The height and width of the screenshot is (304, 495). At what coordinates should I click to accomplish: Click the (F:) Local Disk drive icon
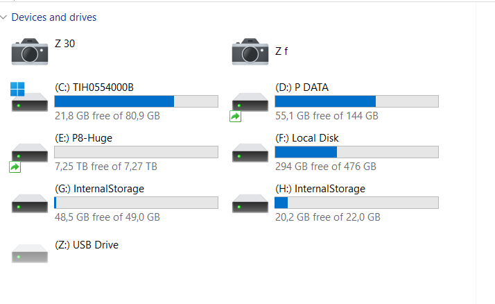[x=250, y=153]
